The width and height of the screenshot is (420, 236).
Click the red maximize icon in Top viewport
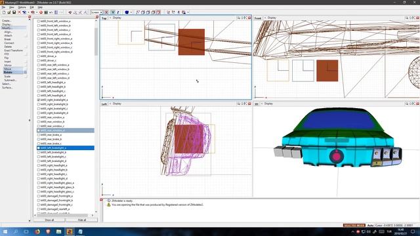[x=249, y=18]
